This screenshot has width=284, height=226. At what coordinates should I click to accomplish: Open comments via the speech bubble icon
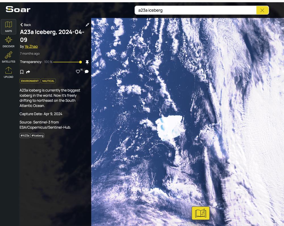click(87, 71)
